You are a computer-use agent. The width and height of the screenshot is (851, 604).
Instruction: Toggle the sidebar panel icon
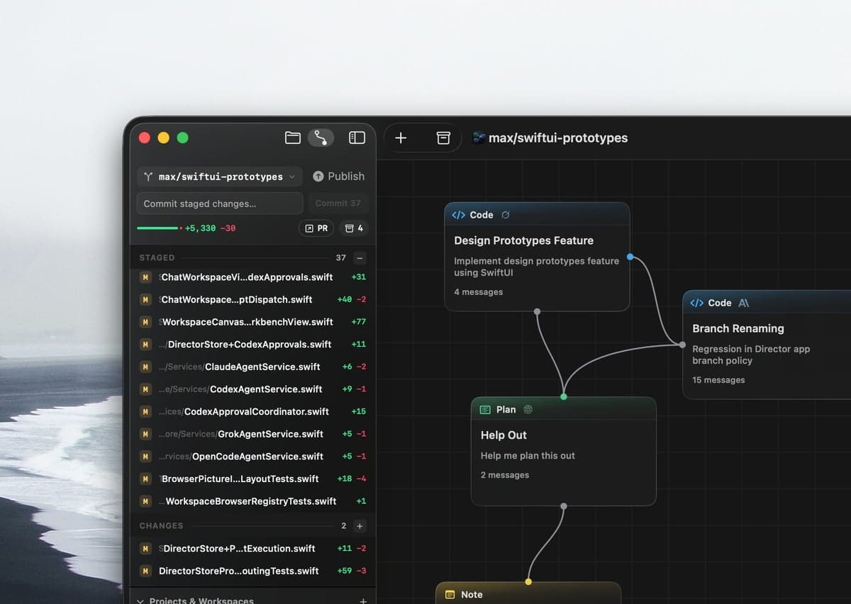[357, 138]
